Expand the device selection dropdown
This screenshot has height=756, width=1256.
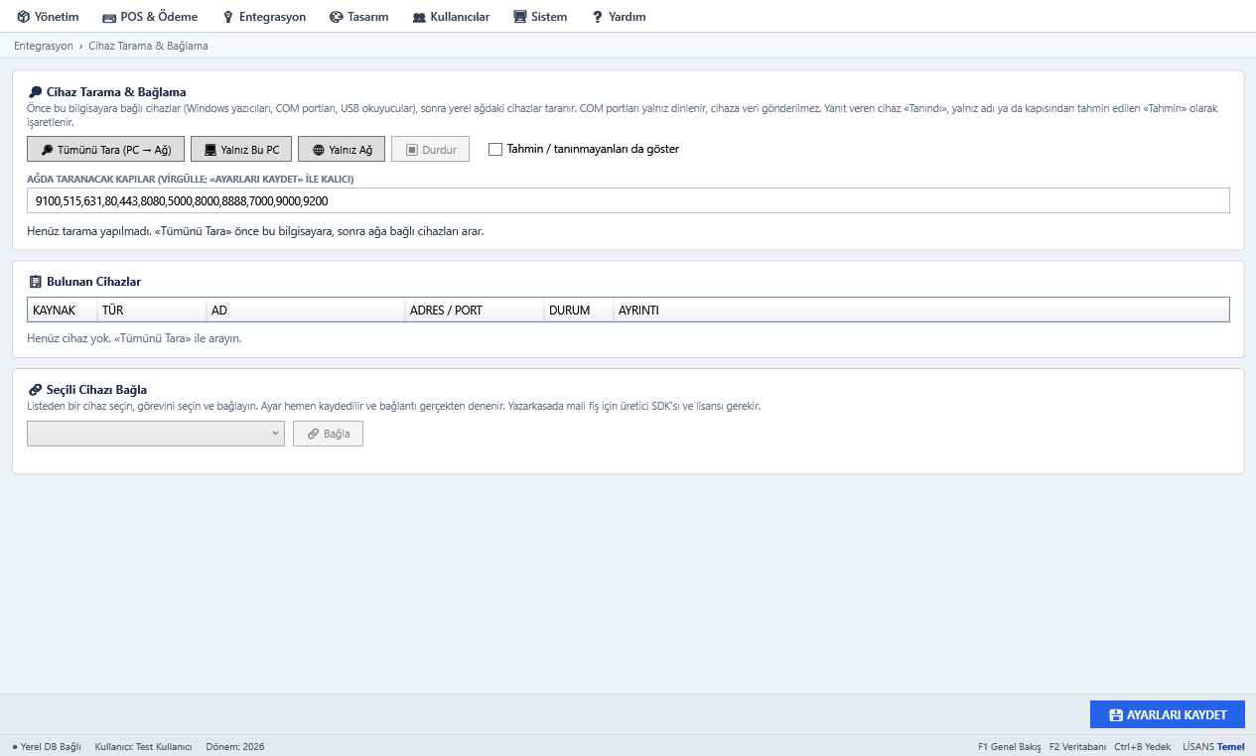tap(156, 434)
